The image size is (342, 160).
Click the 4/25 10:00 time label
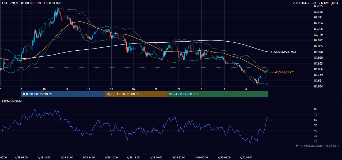44,157
